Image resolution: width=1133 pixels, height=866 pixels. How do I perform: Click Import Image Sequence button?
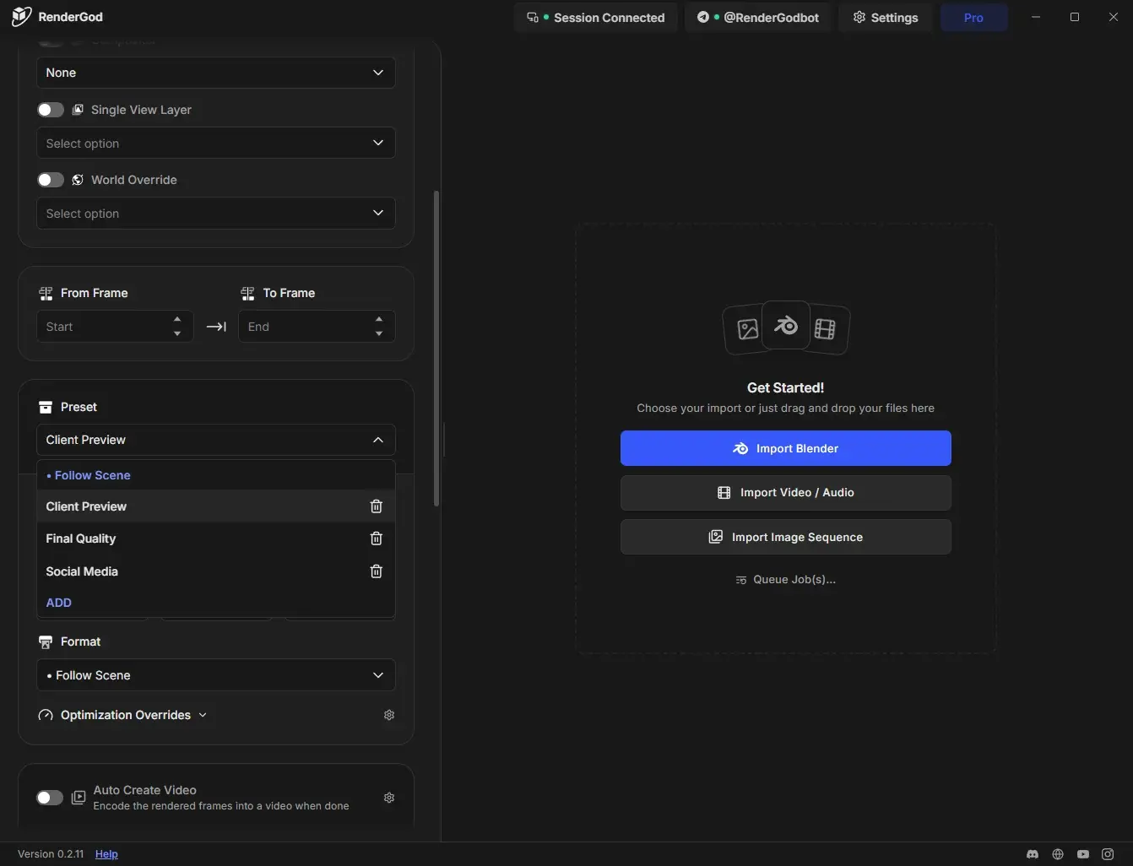(x=786, y=537)
